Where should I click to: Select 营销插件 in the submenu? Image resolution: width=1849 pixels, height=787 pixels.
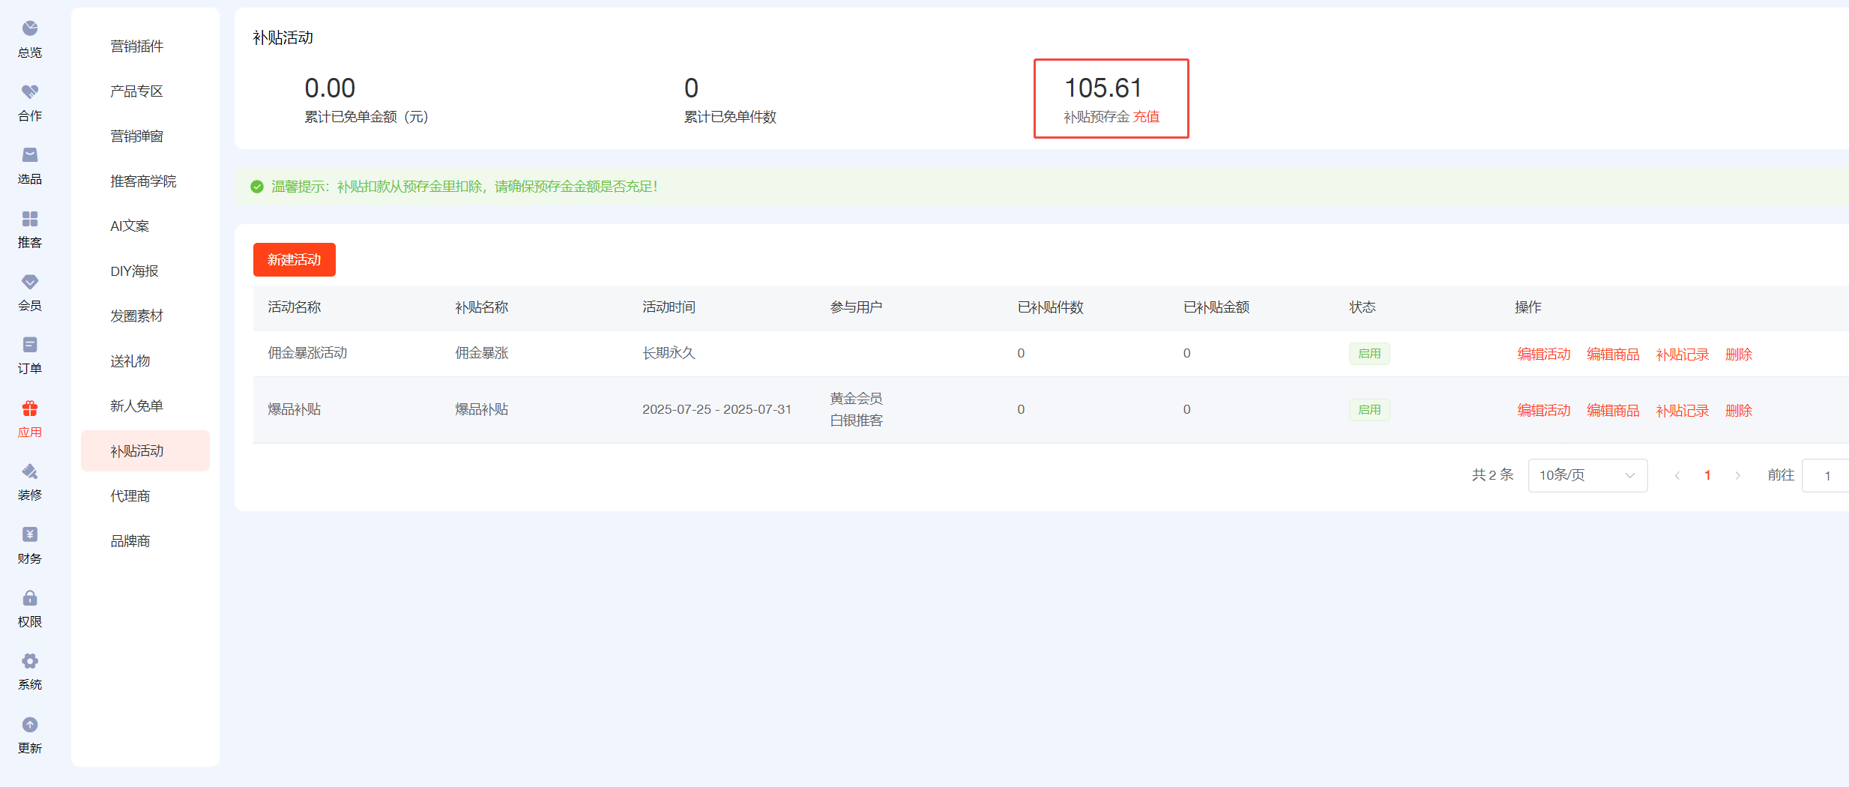[136, 46]
